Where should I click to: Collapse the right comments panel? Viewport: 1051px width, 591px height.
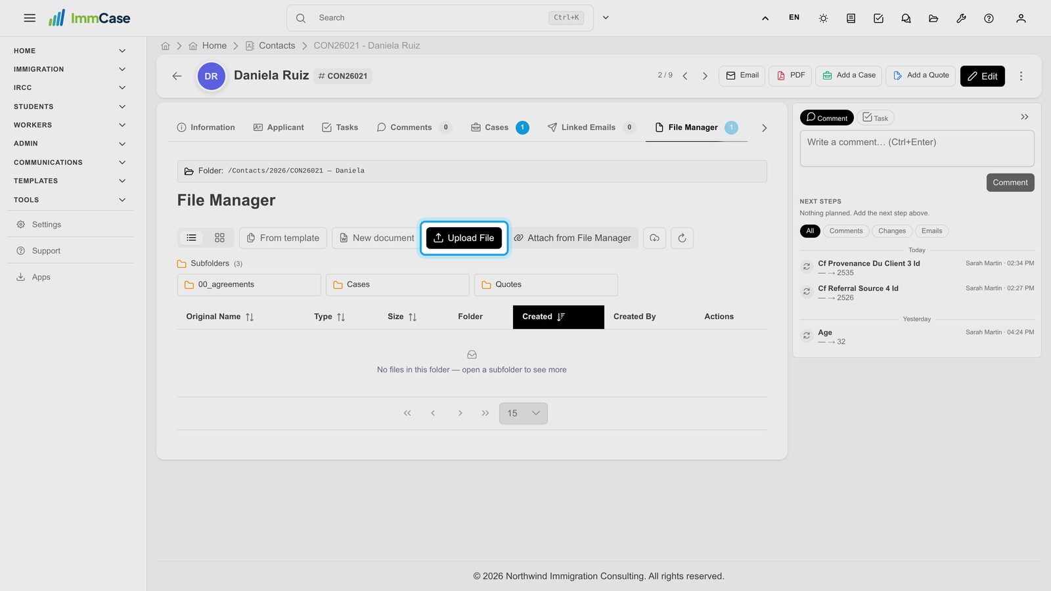[1024, 117]
